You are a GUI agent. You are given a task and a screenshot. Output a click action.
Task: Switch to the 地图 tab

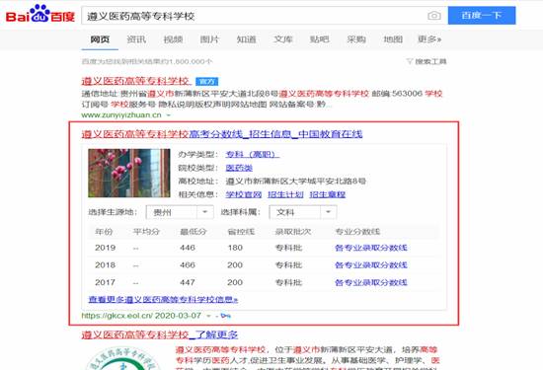(393, 39)
